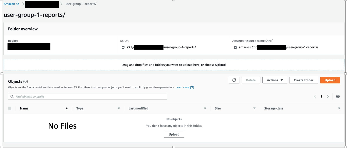Image resolution: width=347 pixels, height=148 pixels.
Task: Go to previous page arrow
Action: pos(315,96)
